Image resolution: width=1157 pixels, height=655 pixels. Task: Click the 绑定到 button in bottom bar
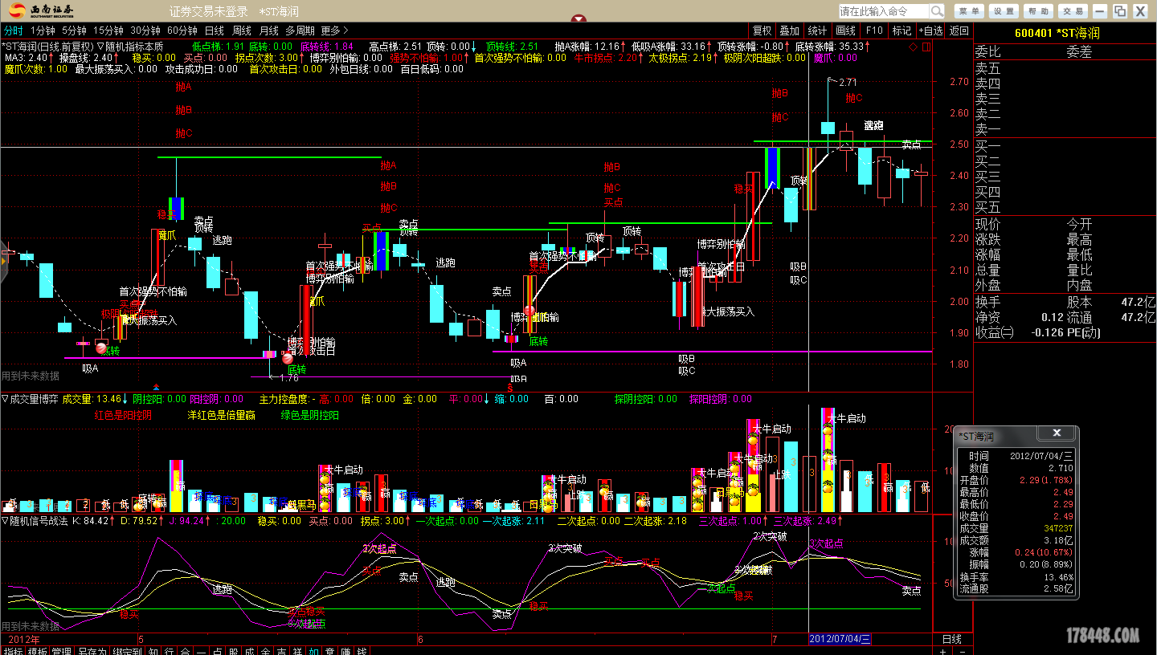pyautogui.click(x=128, y=651)
